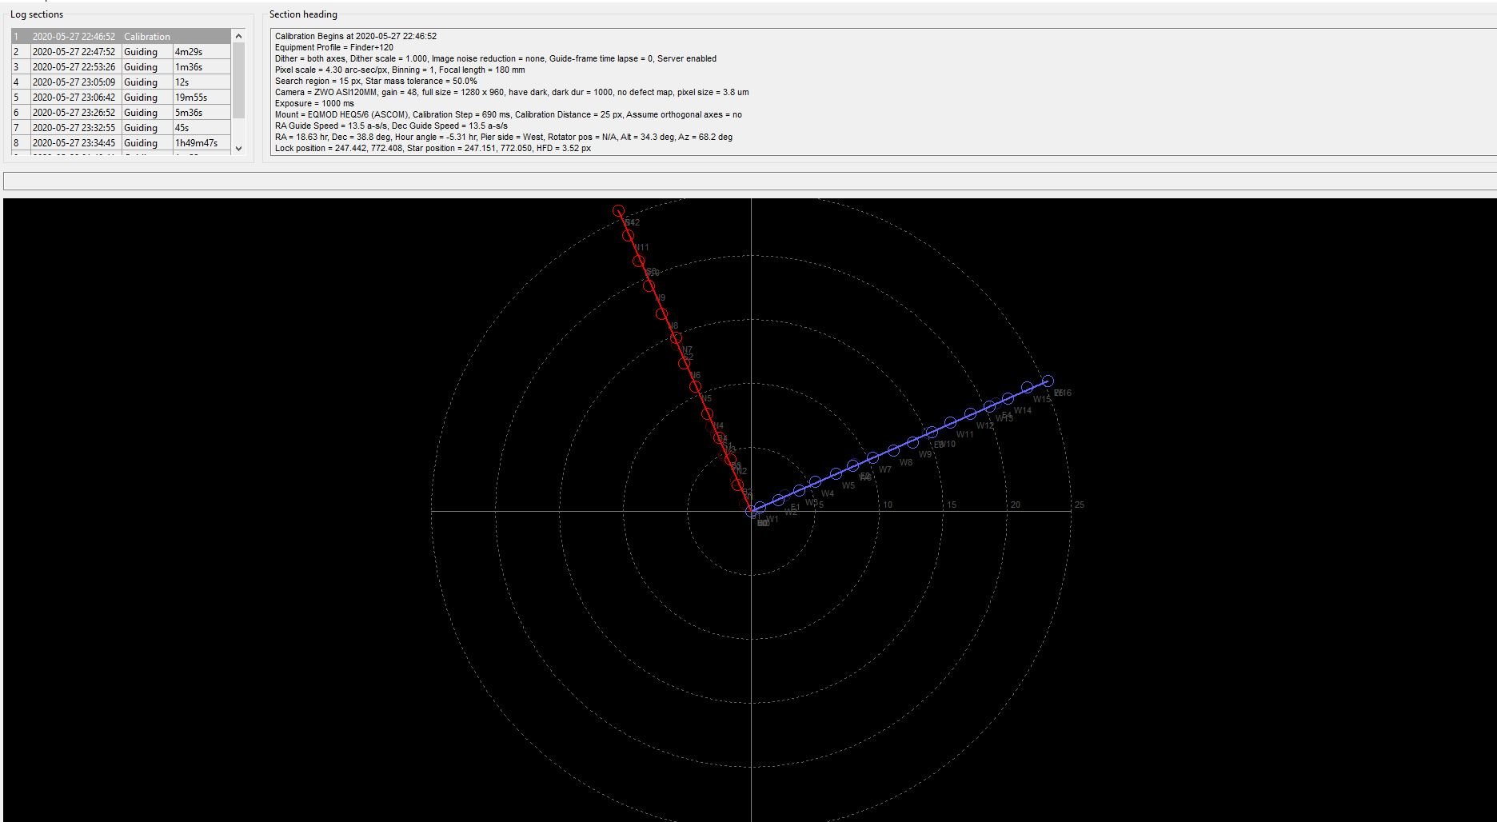This screenshot has height=822, width=1497.
Task: Open the Guiding section lasting 1m36s
Action: (x=121, y=67)
